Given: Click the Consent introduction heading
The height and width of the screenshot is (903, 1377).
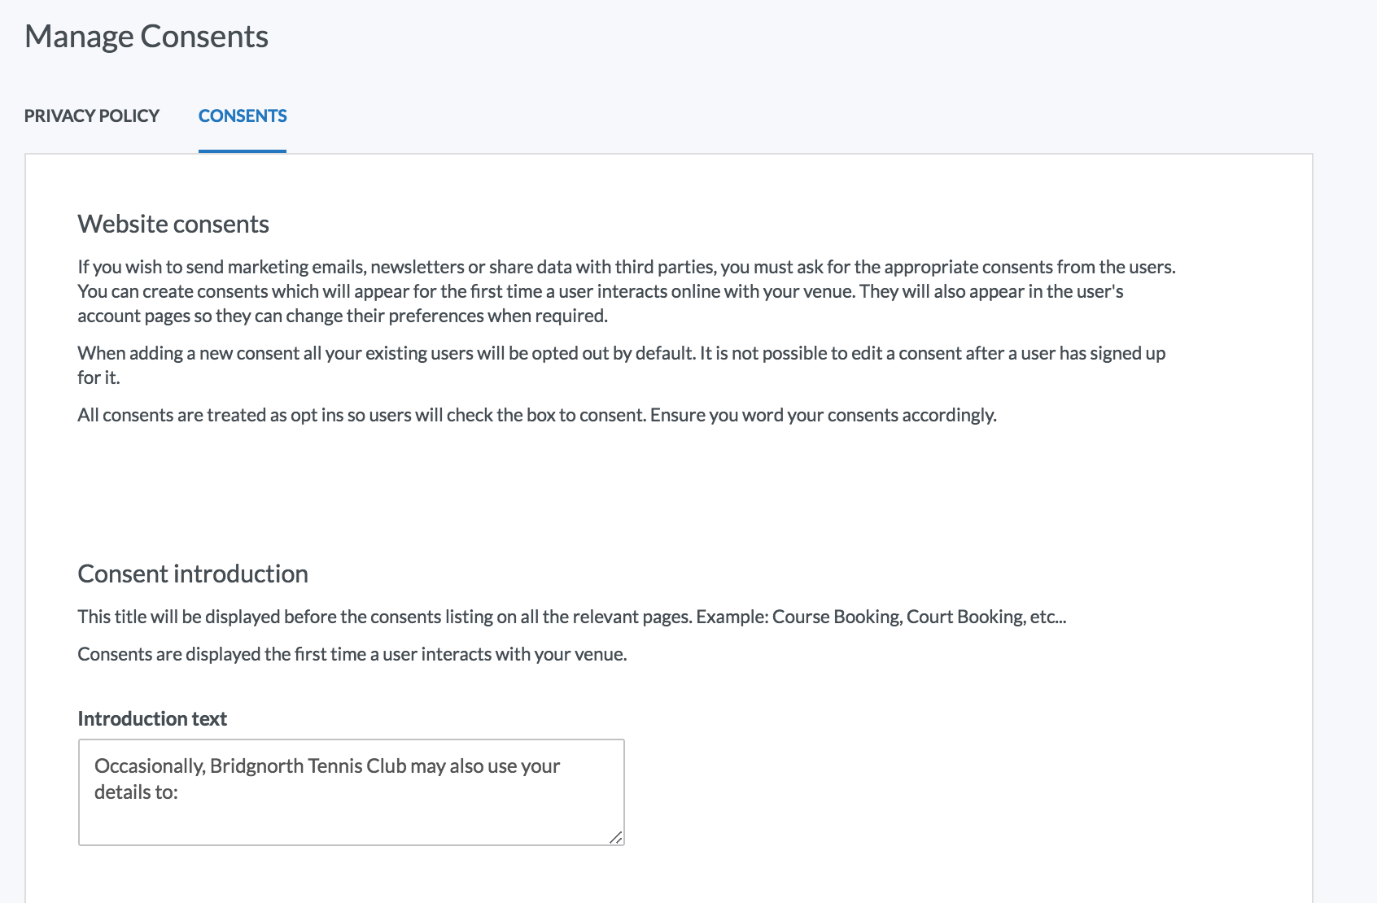Looking at the screenshot, I should click(x=193, y=574).
